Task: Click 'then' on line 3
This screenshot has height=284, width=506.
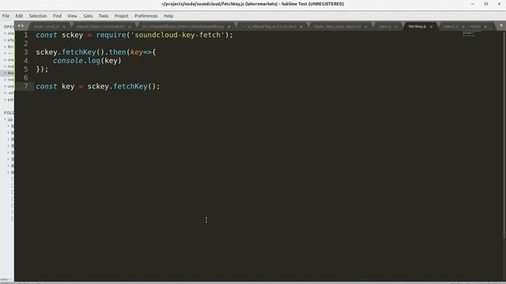Action: click(x=118, y=52)
